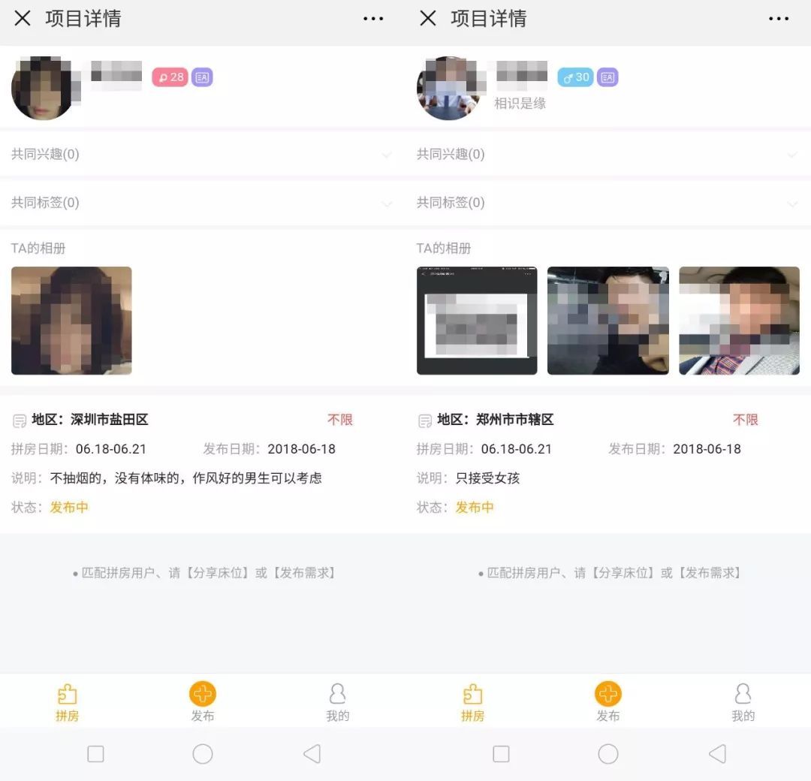Close the left 项目详情 page with X
Image resolution: width=811 pixels, height=781 pixels.
pos(23,19)
